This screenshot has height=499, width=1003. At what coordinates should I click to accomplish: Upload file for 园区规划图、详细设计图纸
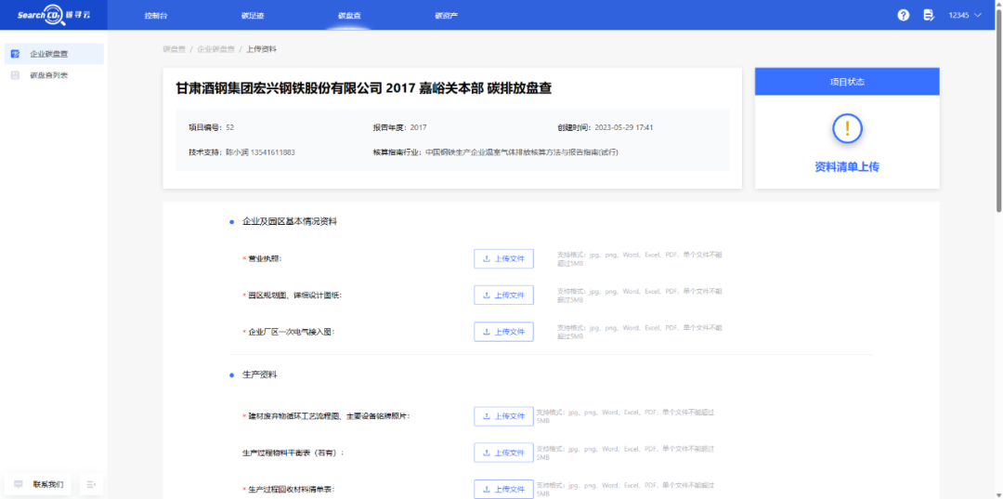pyautogui.click(x=503, y=295)
